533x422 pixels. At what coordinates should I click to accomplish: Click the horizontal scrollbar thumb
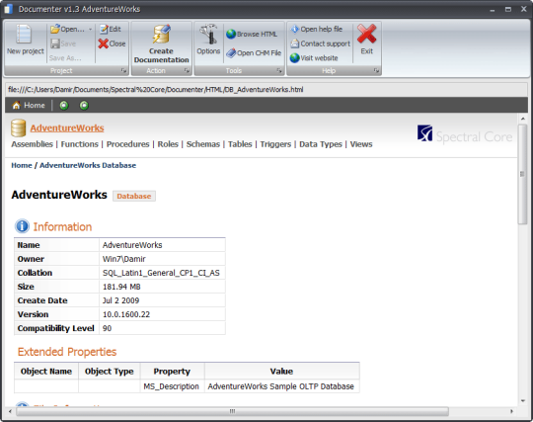tap(233, 411)
